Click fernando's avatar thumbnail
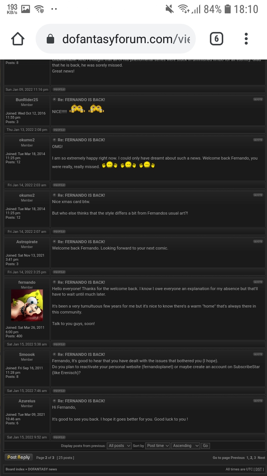 [x=27, y=306]
